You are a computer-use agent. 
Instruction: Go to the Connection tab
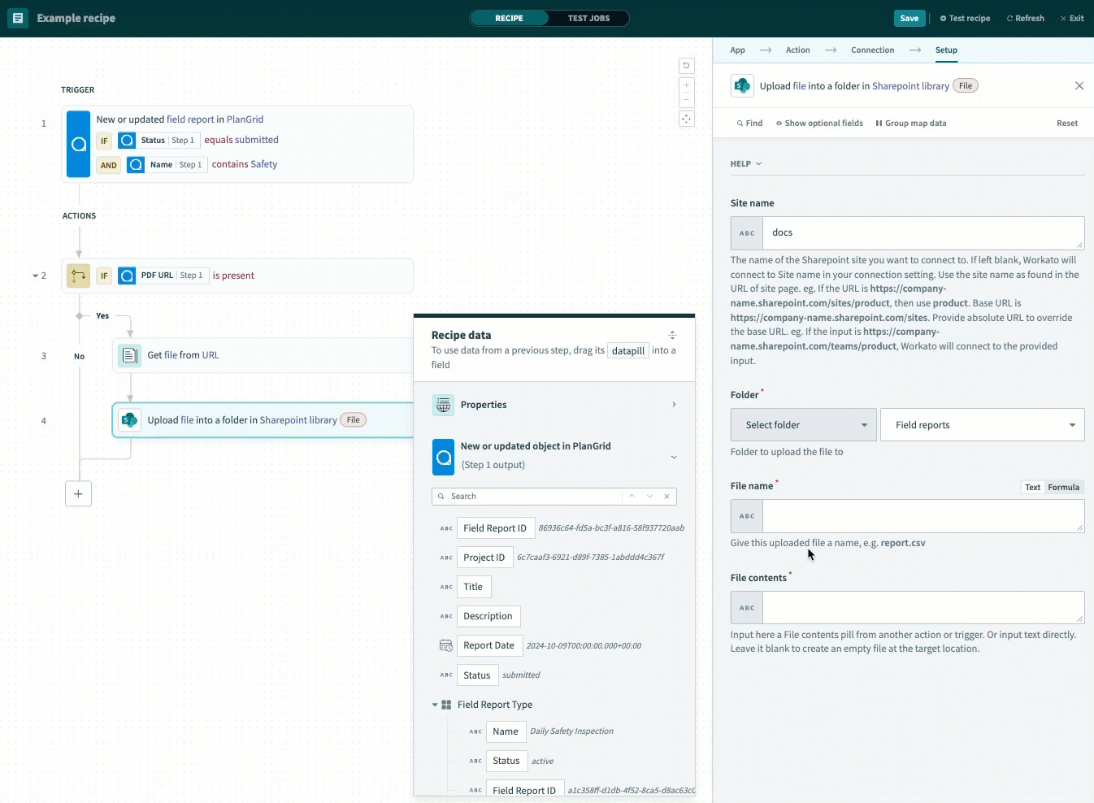872,50
